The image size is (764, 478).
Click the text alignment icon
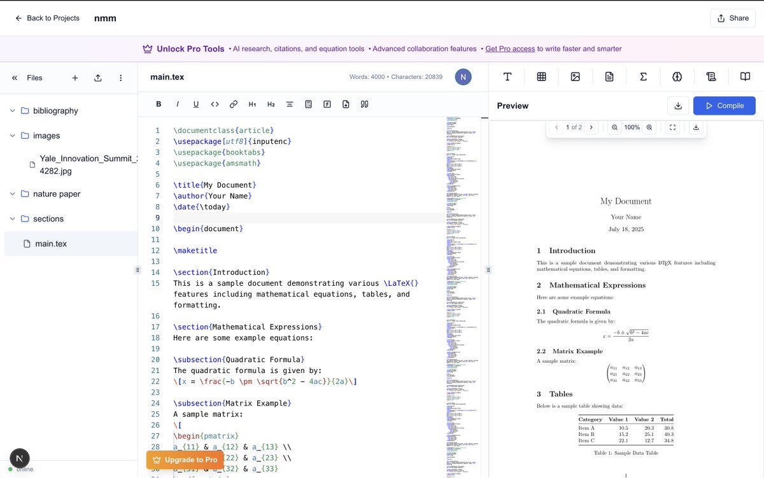(x=290, y=104)
